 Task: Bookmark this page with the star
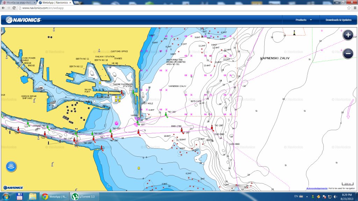[349, 8]
